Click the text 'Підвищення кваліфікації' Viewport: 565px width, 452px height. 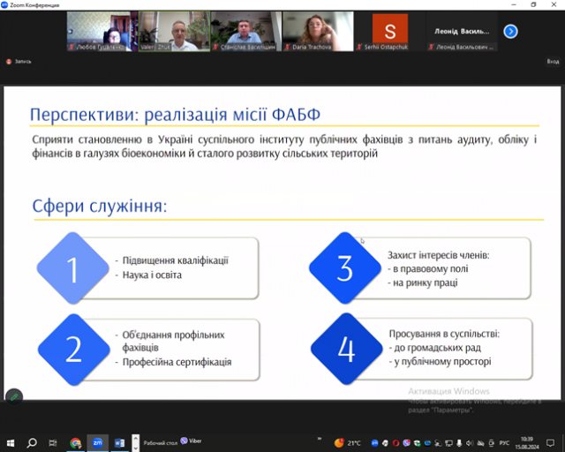(176, 260)
